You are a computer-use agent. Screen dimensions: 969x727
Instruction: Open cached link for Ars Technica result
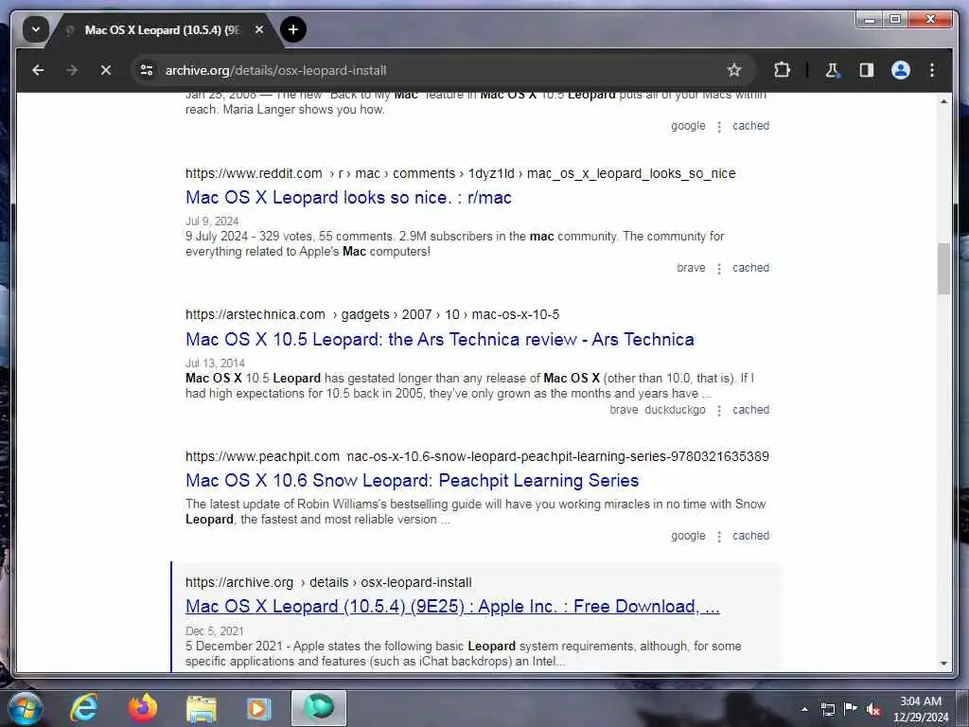(x=750, y=410)
